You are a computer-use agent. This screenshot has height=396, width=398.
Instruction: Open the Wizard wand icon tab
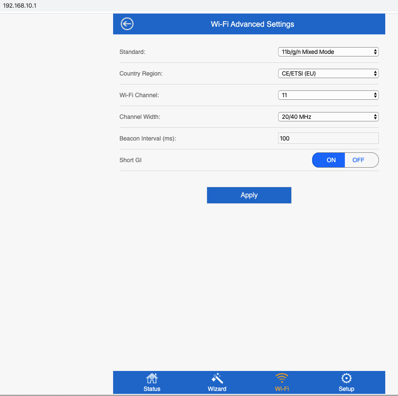[217, 382]
